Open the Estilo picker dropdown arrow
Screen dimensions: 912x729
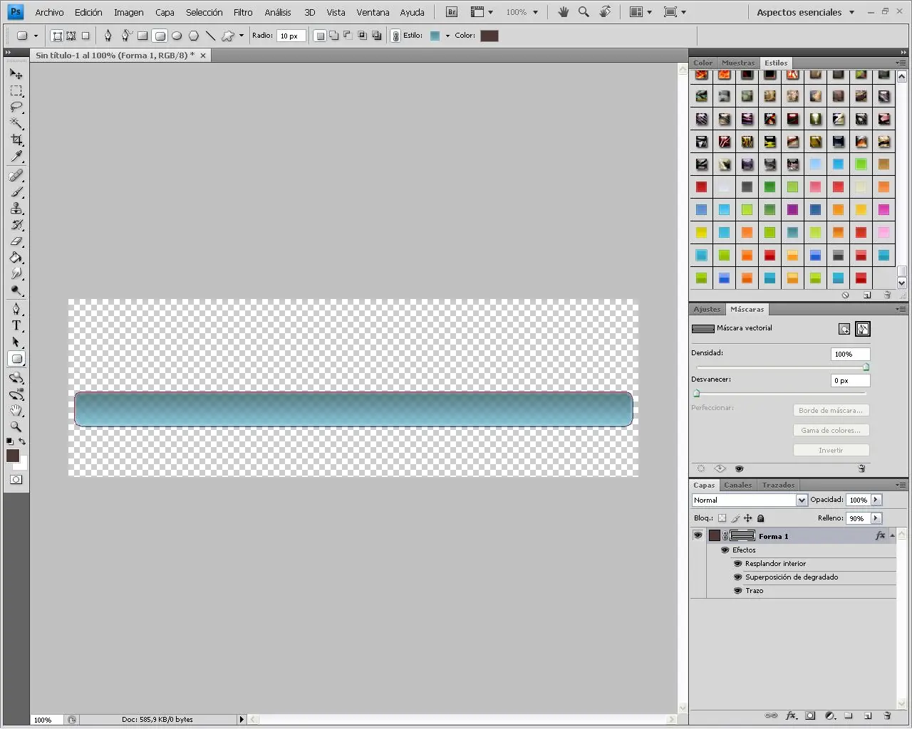447,36
